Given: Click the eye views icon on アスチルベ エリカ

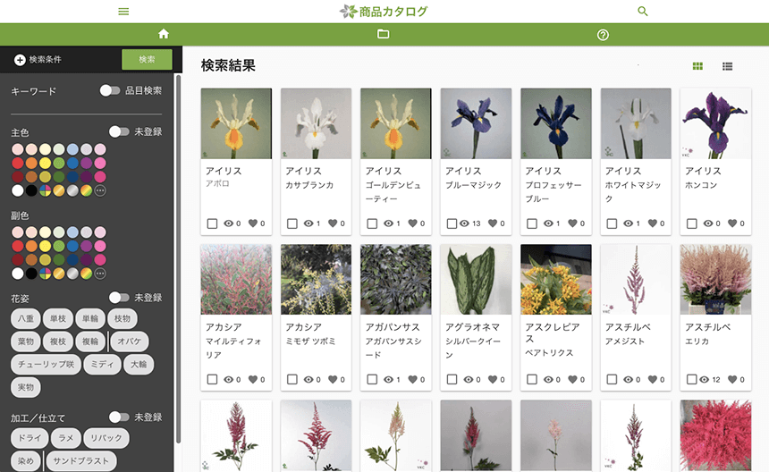Looking at the screenshot, I should click(x=705, y=379).
